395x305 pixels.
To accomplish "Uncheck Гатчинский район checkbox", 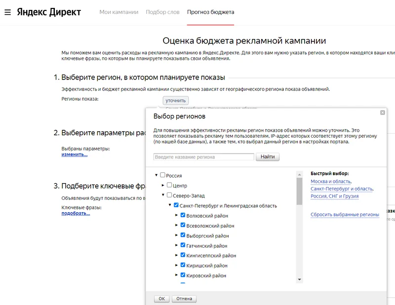I will click(x=183, y=245).
